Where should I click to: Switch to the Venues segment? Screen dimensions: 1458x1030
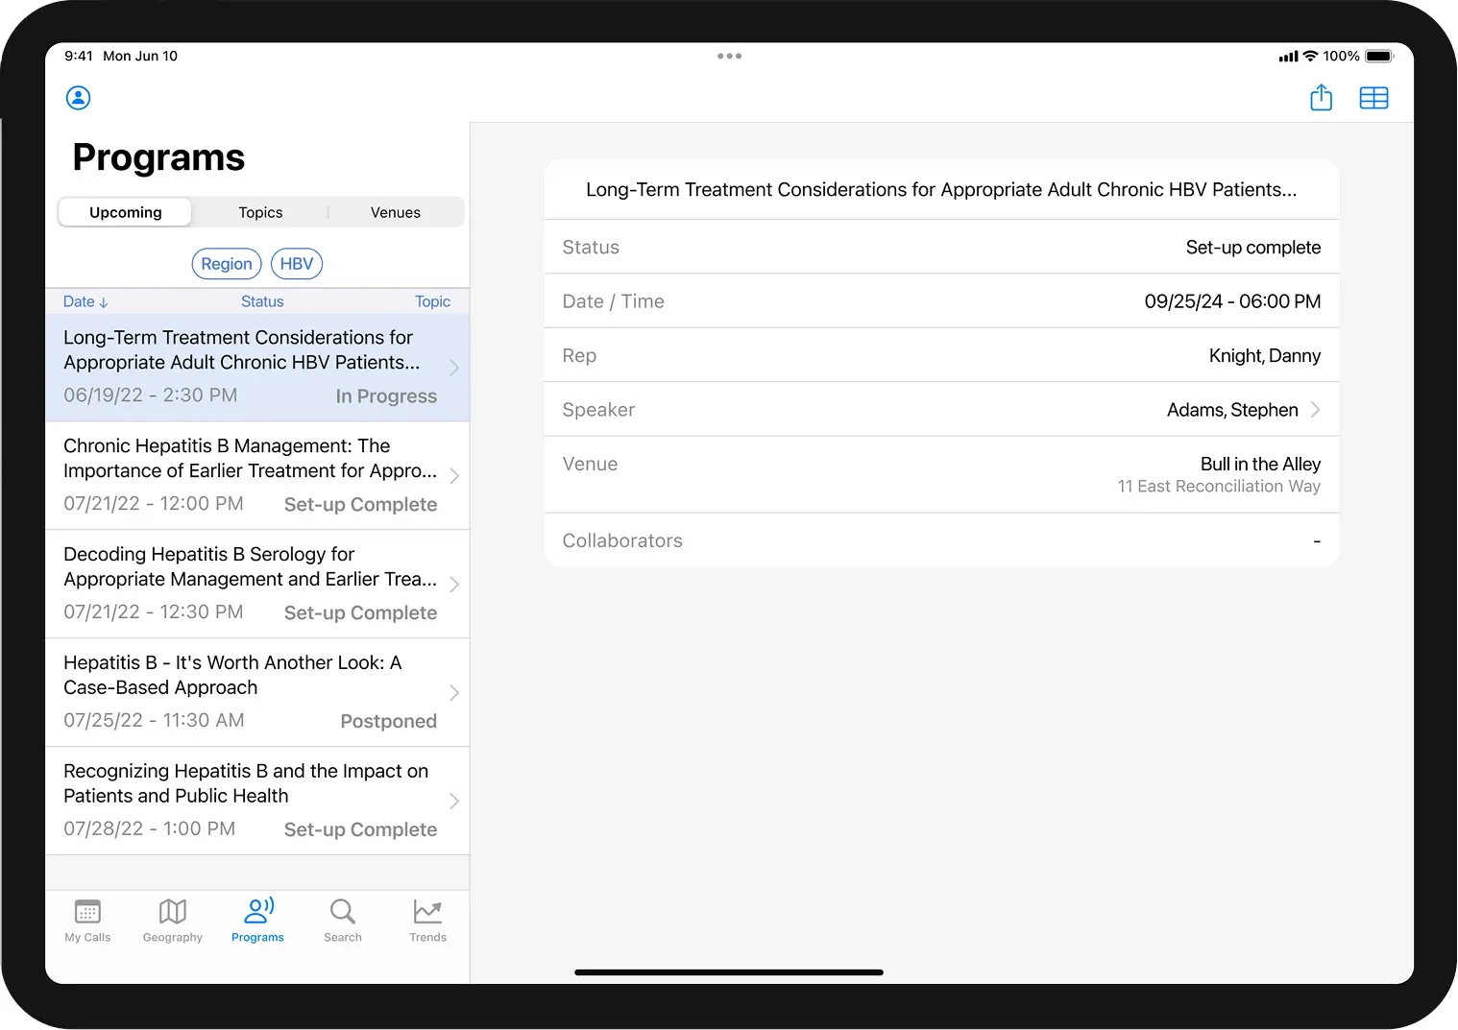[x=396, y=212]
